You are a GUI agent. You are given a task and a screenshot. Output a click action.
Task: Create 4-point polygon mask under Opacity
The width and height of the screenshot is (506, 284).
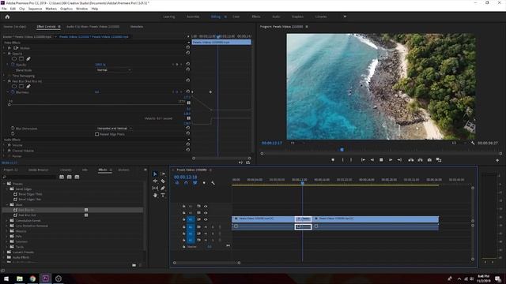[21, 59]
